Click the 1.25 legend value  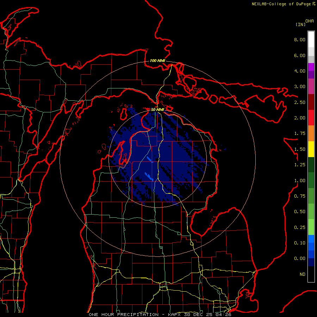click(x=300, y=165)
